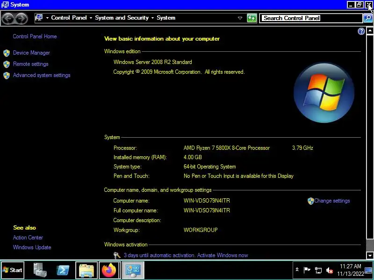The width and height of the screenshot is (374, 280).
Task: Open Action Center flag tray icon
Action: 307,270
